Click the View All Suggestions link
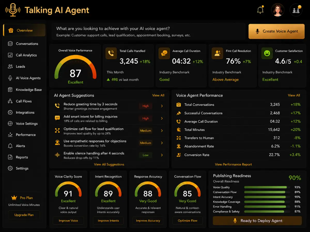Viewport: 310px width, 232px height. (x=109, y=164)
